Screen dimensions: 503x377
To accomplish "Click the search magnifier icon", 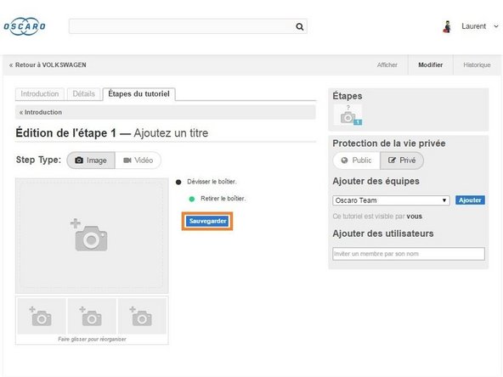I will coord(299,26).
